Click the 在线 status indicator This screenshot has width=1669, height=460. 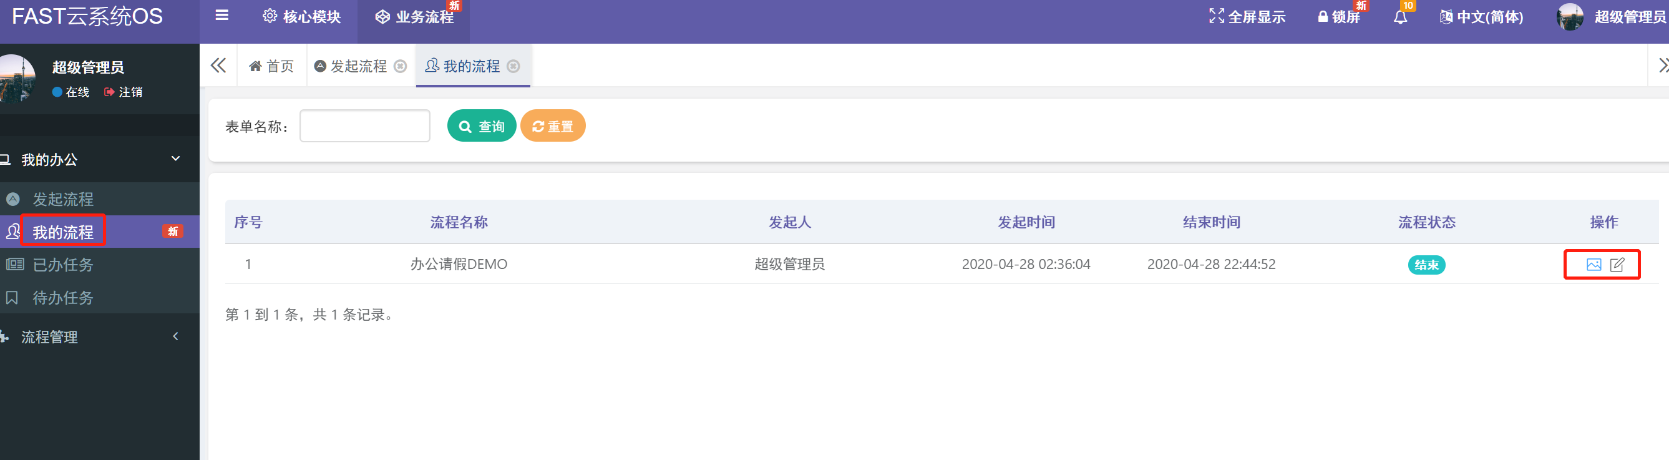pos(71,92)
